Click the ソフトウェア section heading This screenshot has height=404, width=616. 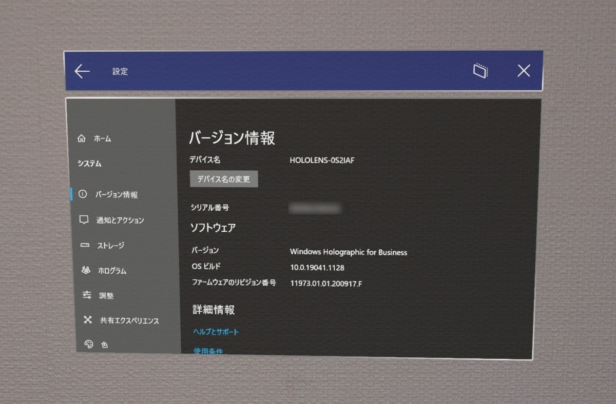(x=214, y=228)
